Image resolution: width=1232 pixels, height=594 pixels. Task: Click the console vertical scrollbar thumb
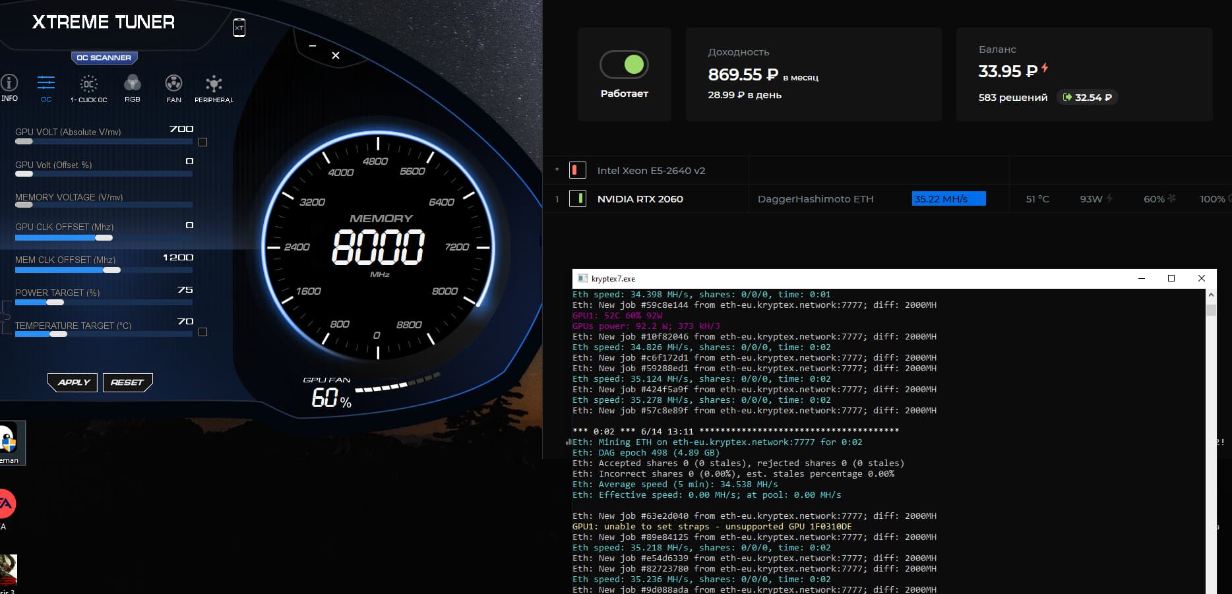(x=1211, y=309)
